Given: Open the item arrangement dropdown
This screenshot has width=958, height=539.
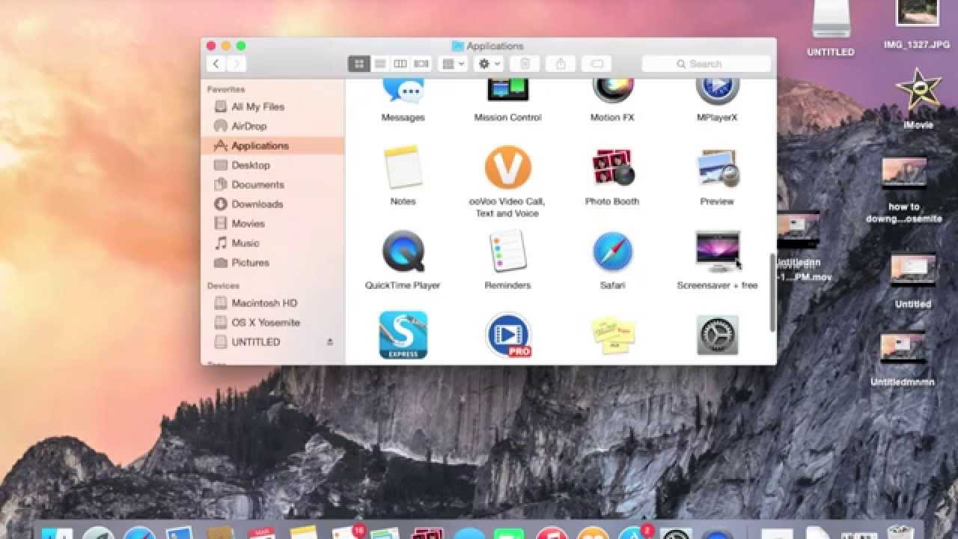Looking at the screenshot, I should (453, 64).
